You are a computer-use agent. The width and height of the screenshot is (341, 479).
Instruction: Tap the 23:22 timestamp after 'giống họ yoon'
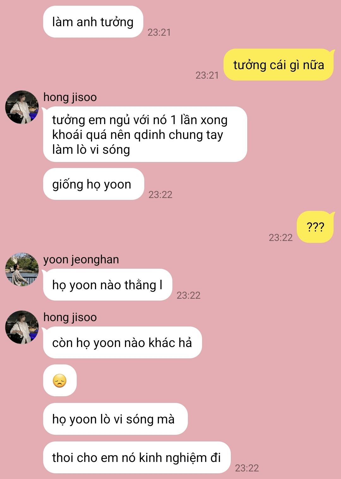(x=160, y=195)
